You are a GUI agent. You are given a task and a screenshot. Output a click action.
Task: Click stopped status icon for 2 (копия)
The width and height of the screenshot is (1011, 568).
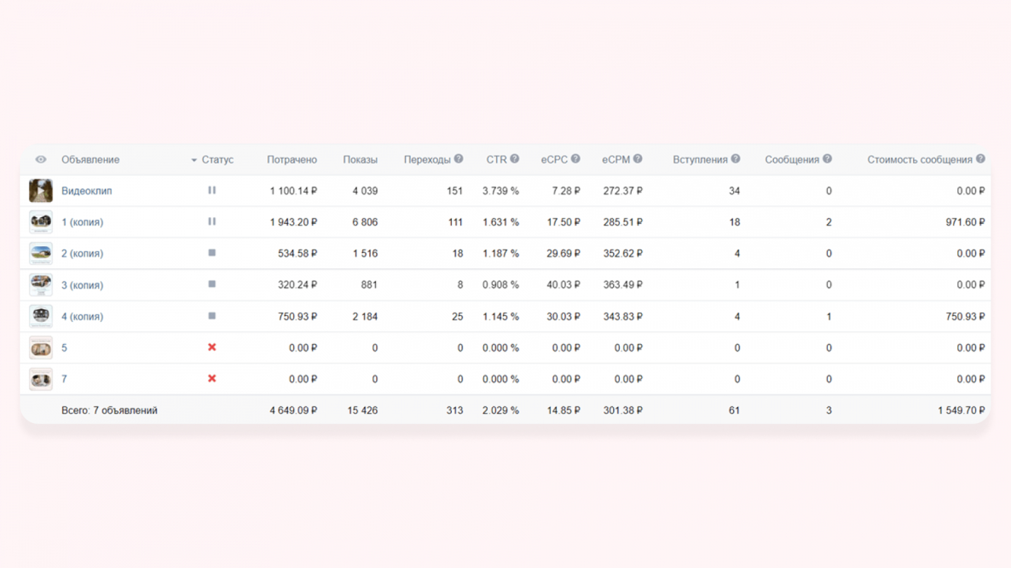coord(212,252)
